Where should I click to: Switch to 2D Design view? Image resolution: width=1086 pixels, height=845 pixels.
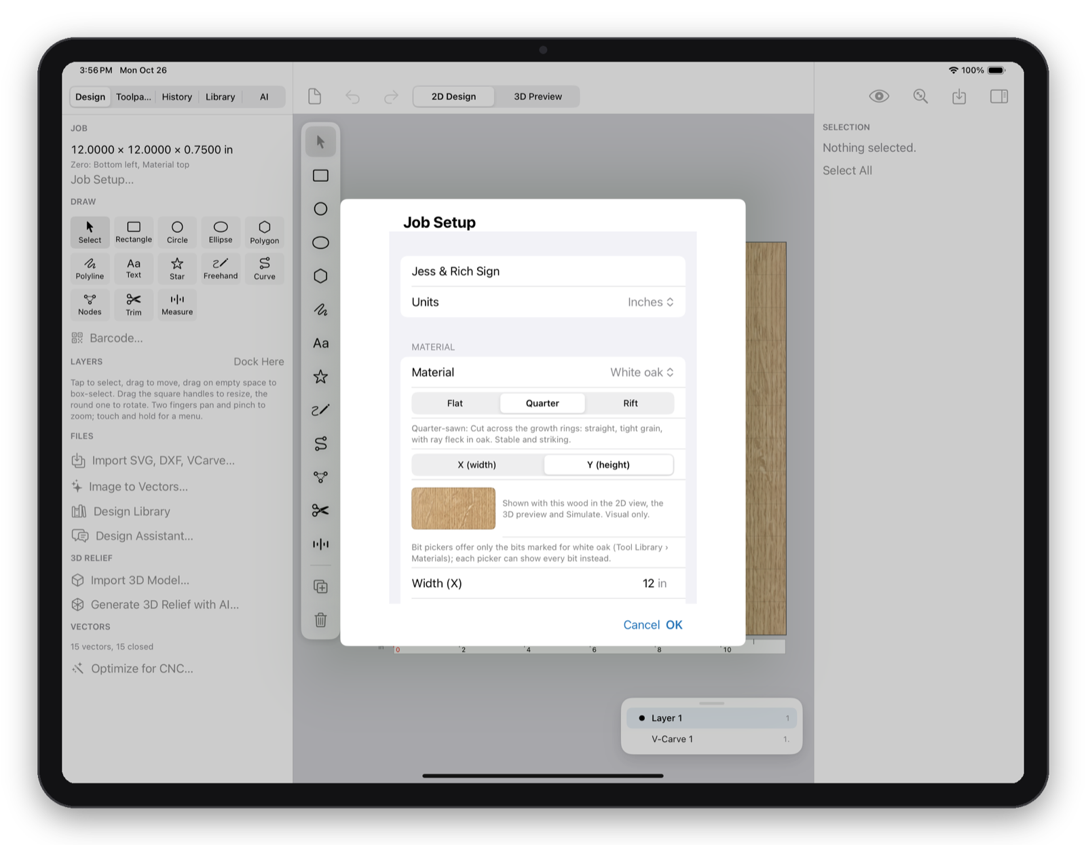pyautogui.click(x=454, y=96)
